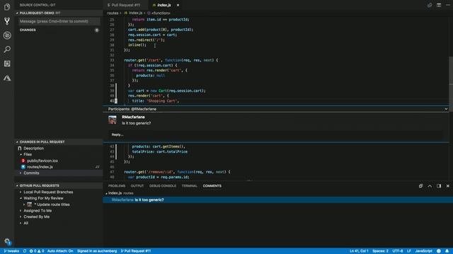Collapse the GitHub Pull Requests section
Screen dimensions: 453x254
pos(17,186)
